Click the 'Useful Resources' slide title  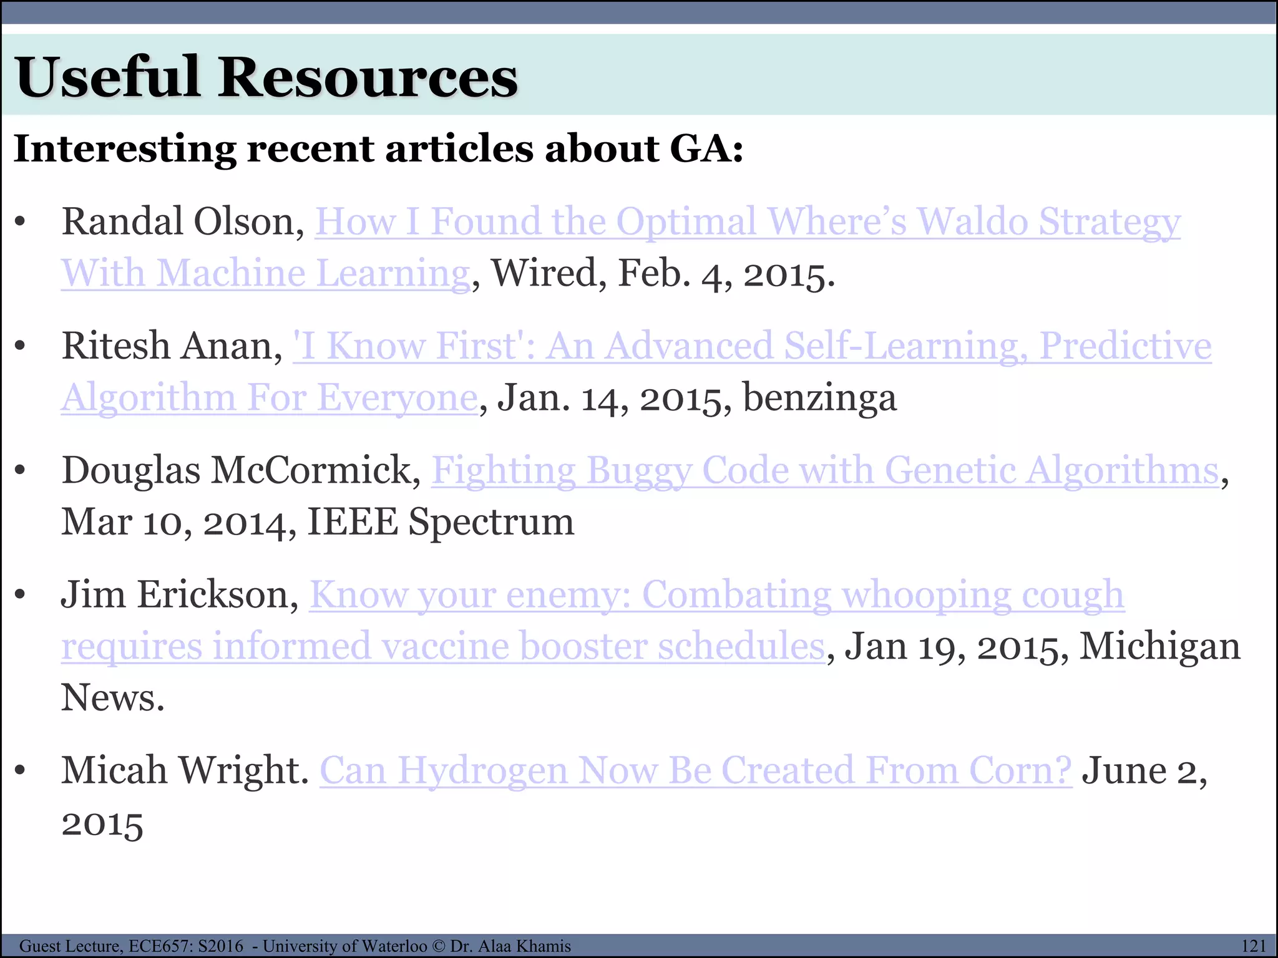[266, 77]
